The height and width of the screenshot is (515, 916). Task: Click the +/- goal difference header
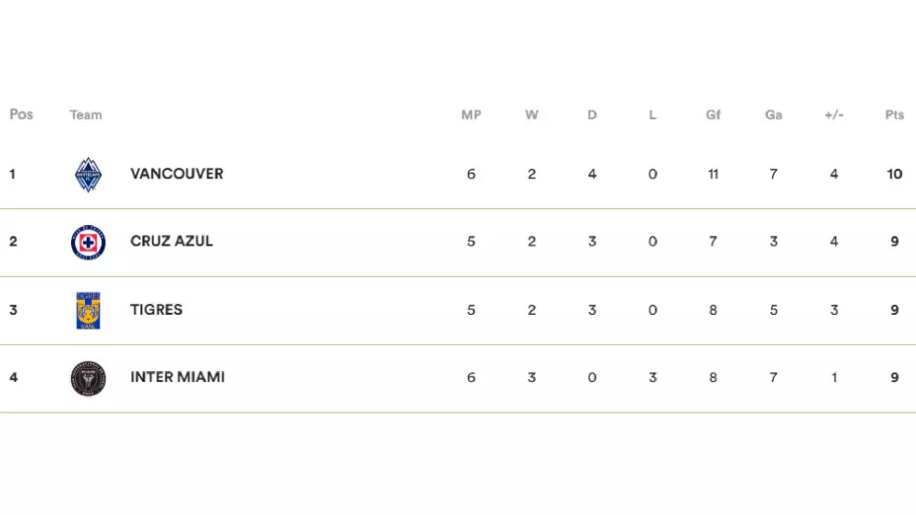pos(834,115)
